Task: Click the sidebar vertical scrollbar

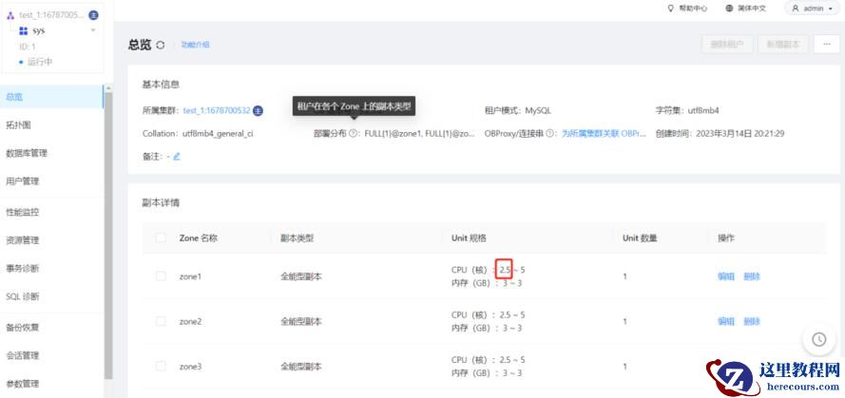Action: (108, 236)
